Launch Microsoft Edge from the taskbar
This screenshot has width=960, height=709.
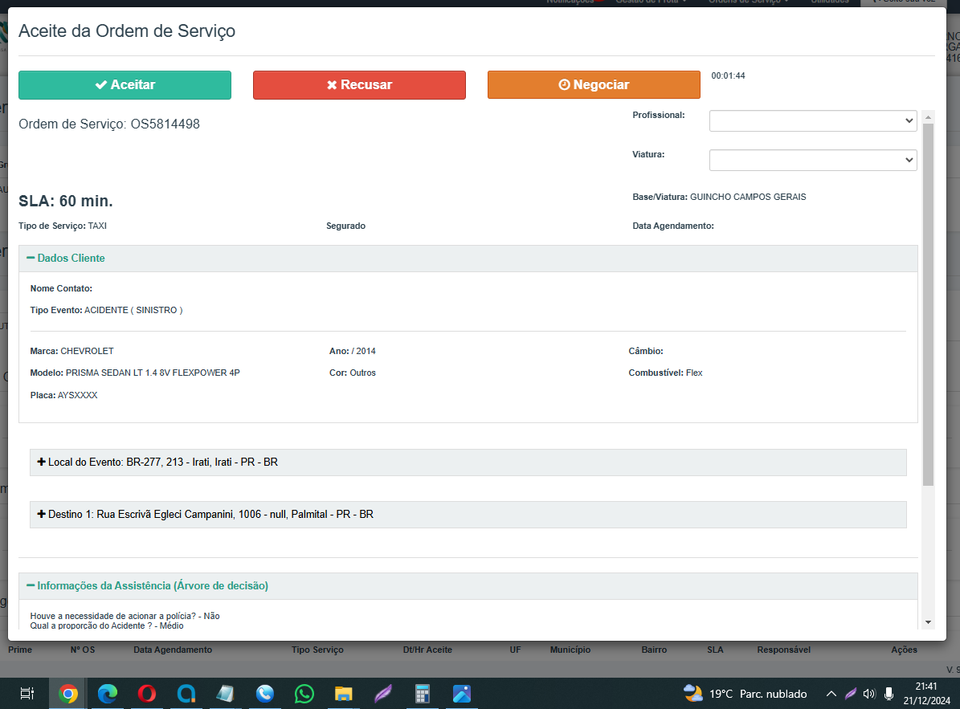coord(108,694)
